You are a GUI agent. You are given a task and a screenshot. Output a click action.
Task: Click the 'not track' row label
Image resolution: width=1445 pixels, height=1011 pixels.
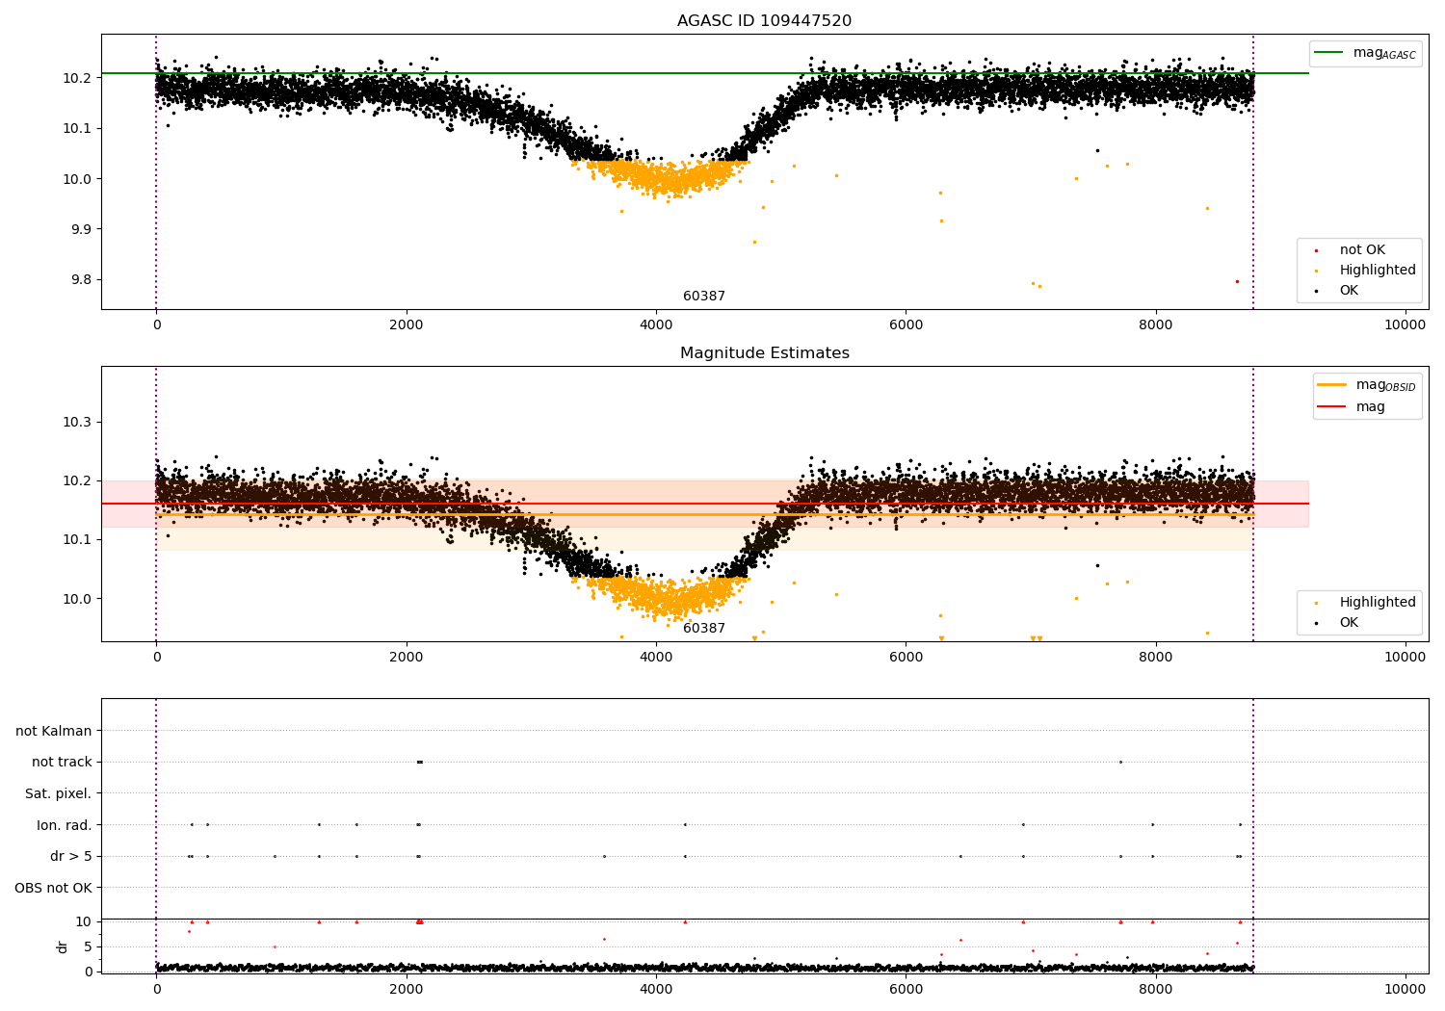(x=62, y=763)
